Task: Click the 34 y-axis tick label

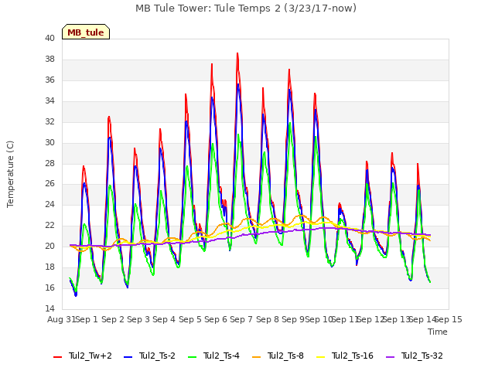Action: point(49,100)
